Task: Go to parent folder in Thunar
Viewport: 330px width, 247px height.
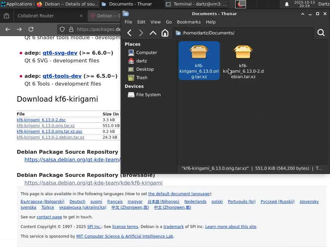Action: pyautogui.click(x=153, y=33)
